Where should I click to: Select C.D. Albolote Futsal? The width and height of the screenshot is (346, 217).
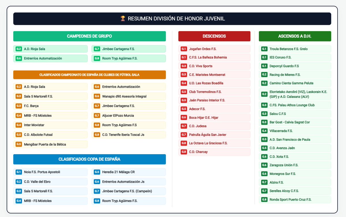50,135
